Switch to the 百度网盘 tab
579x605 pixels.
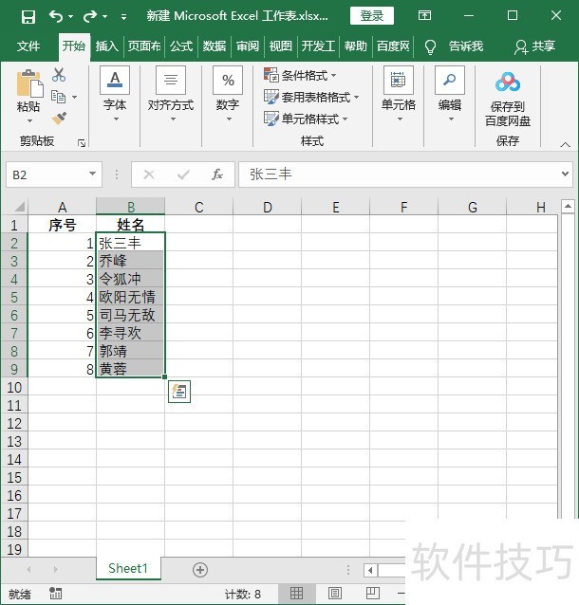coord(393,46)
